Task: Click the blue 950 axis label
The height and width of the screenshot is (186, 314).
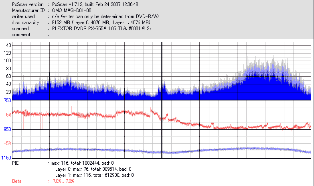Action: coord(8,129)
